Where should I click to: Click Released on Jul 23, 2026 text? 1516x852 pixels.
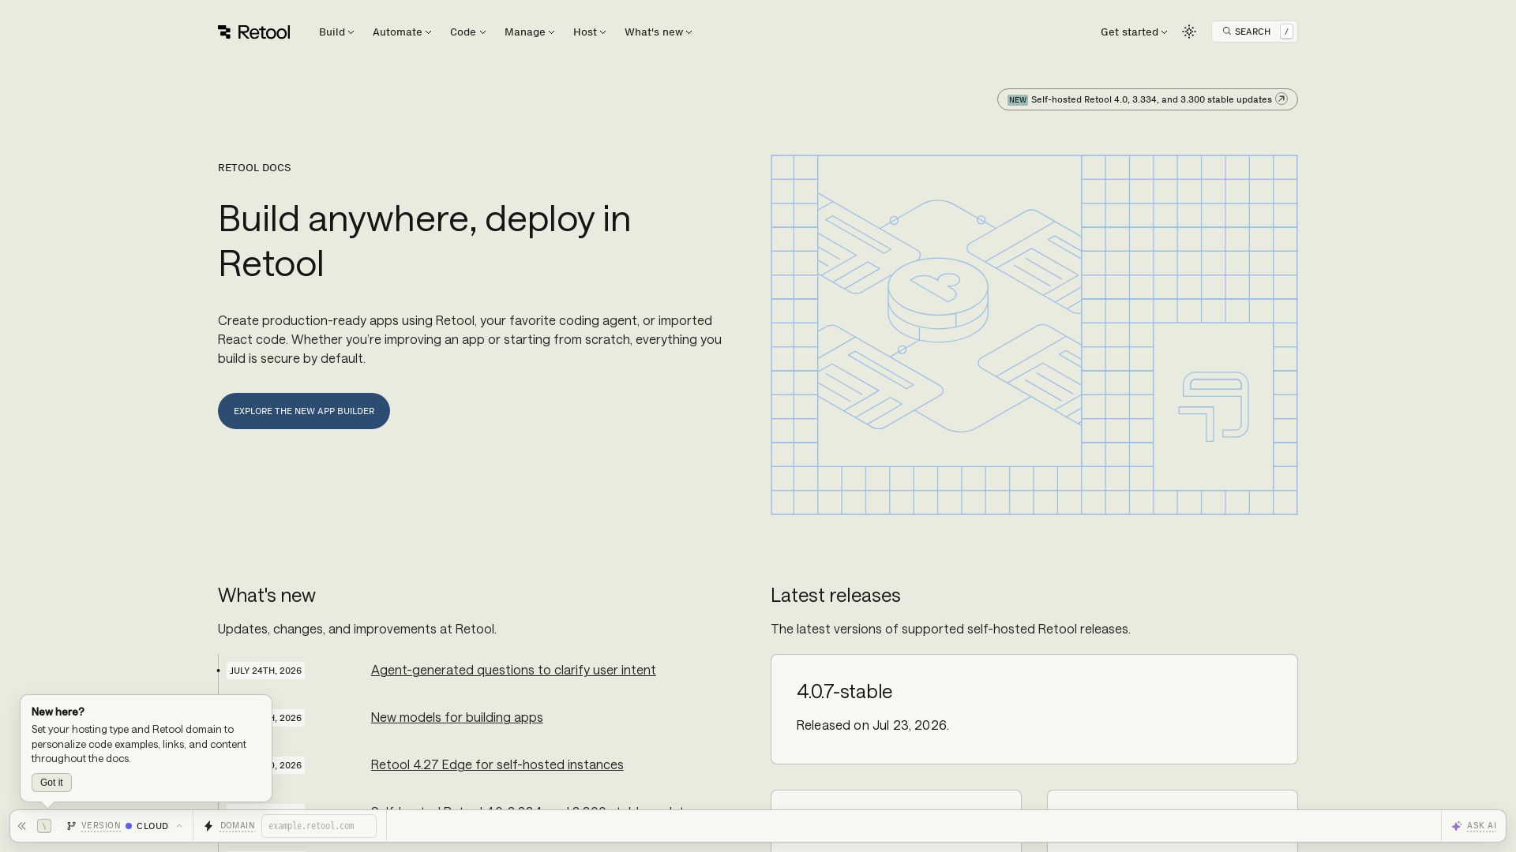click(872, 725)
